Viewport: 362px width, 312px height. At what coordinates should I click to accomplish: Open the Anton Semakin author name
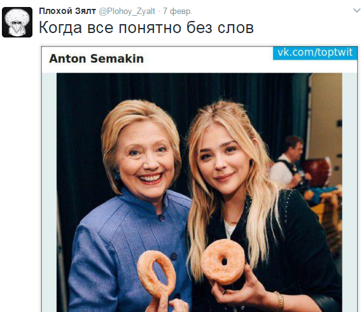tap(96, 58)
